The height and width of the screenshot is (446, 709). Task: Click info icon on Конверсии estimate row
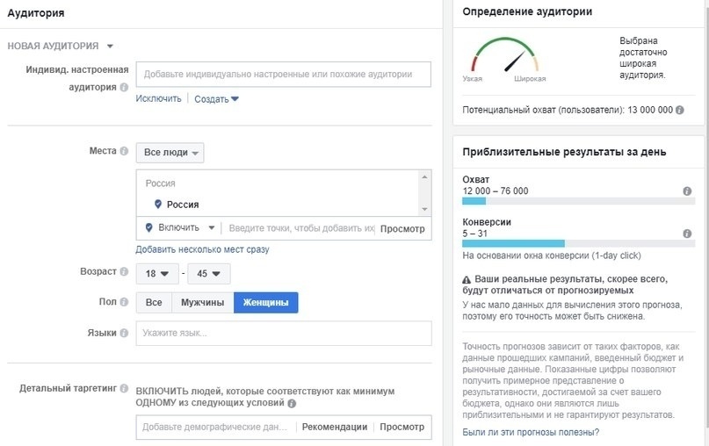click(687, 234)
